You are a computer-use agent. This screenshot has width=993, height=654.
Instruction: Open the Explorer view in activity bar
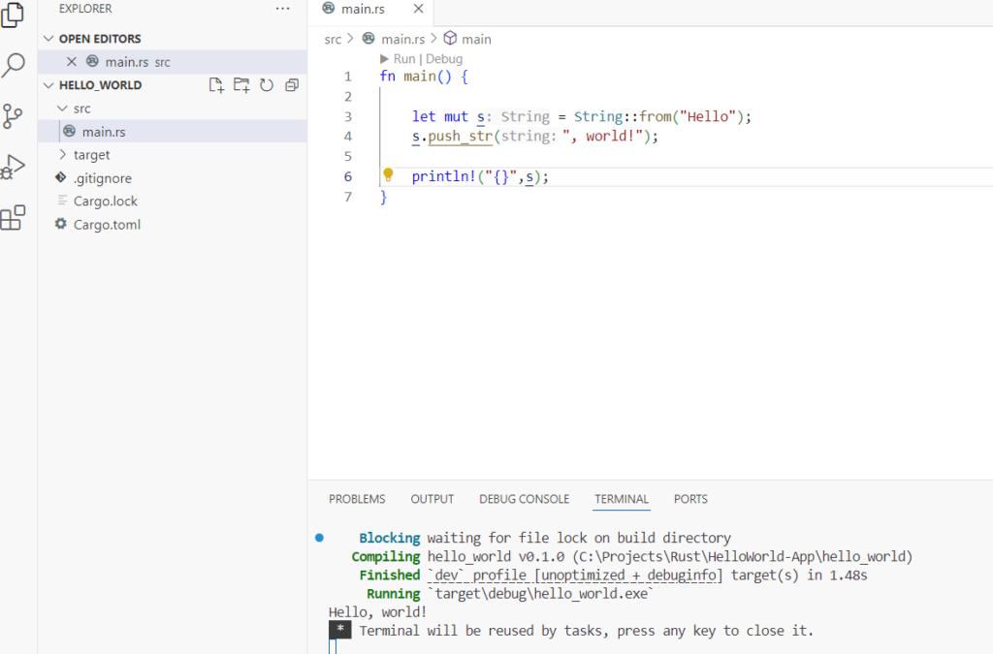click(13, 14)
